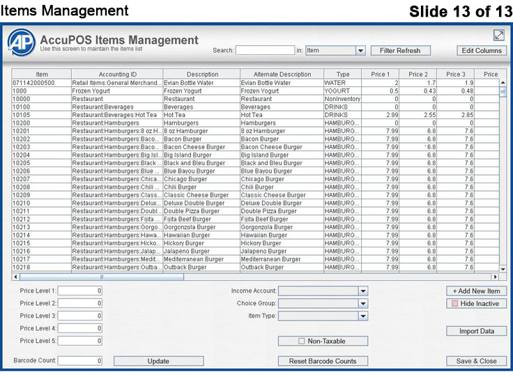
Task: Click Save & Close
Action: 476,361
